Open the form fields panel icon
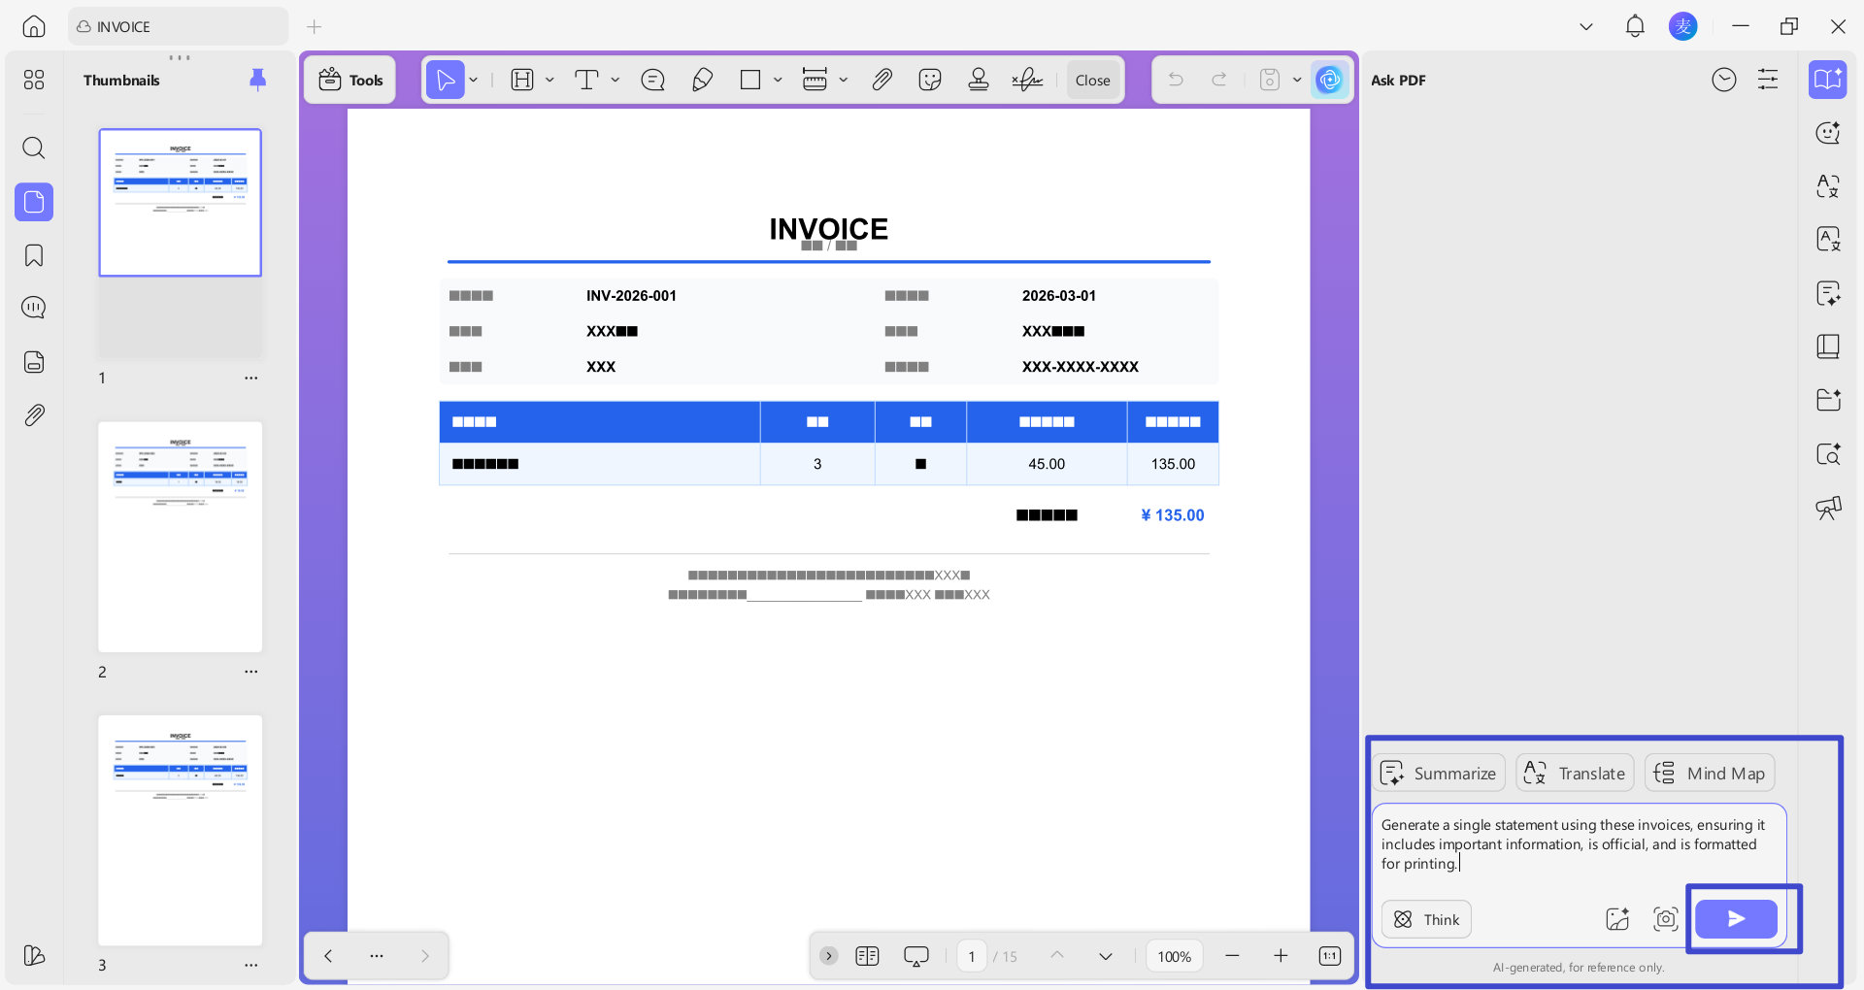This screenshot has height=990, width=1864. [34, 362]
